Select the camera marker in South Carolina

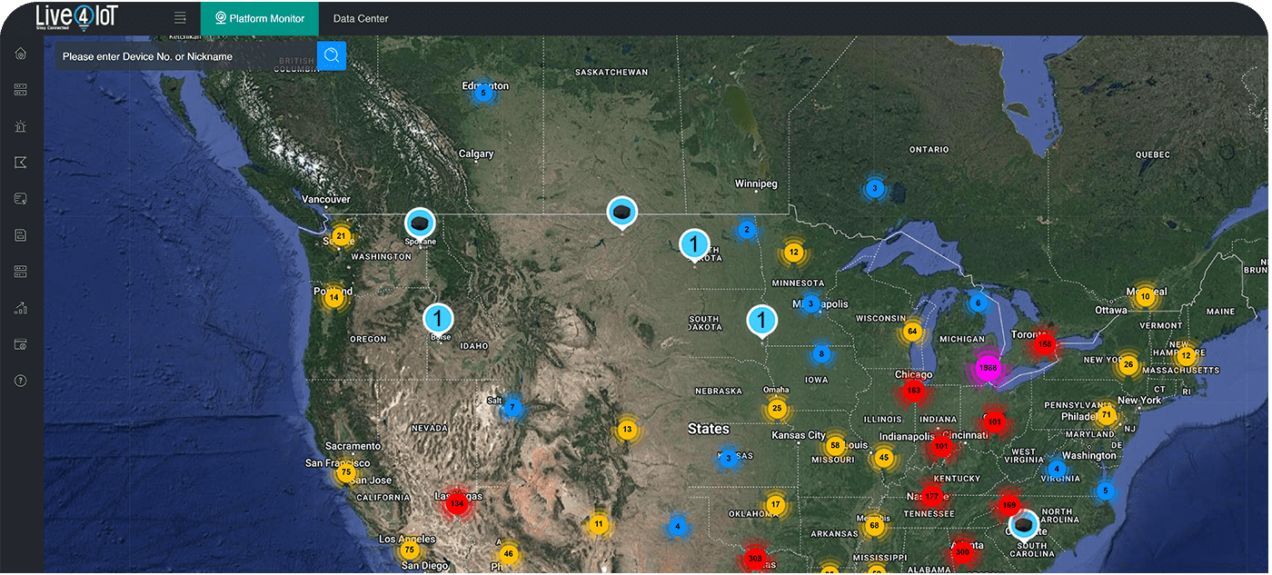coord(1024,523)
